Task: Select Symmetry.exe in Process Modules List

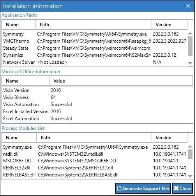Action: pos(95,147)
